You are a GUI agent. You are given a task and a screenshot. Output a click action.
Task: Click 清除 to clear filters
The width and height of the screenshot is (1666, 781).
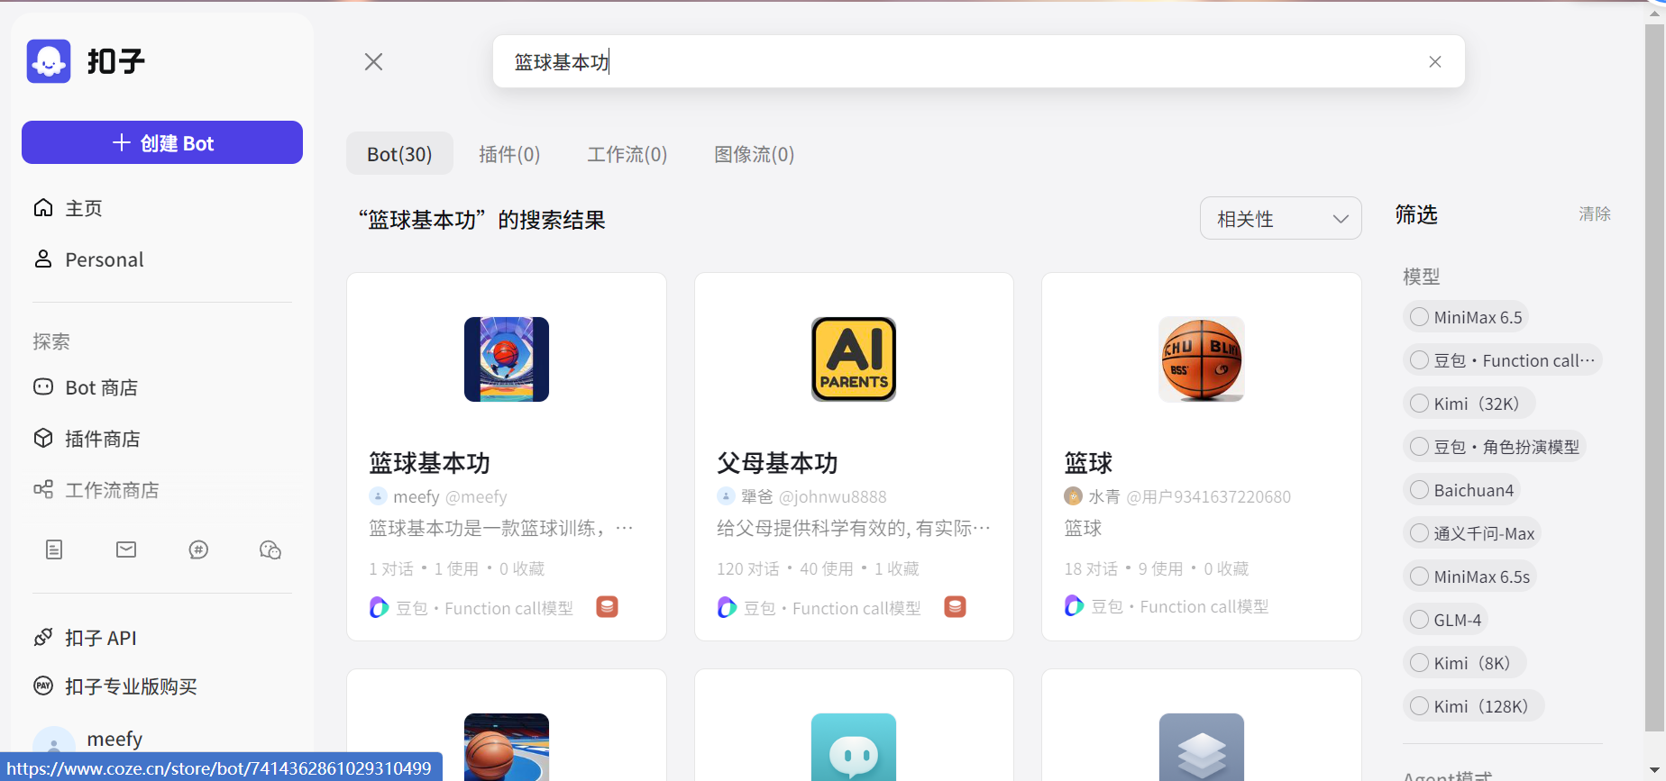click(1594, 214)
